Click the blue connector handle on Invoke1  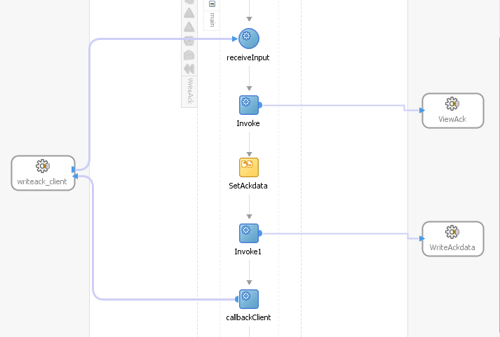point(260,233)
